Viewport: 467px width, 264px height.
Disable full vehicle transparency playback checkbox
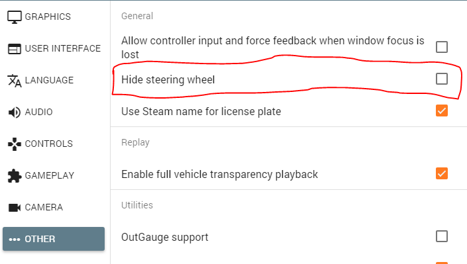441,173
